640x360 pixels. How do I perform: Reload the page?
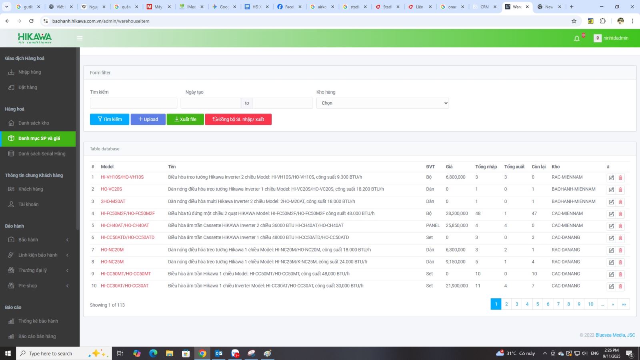31,21
